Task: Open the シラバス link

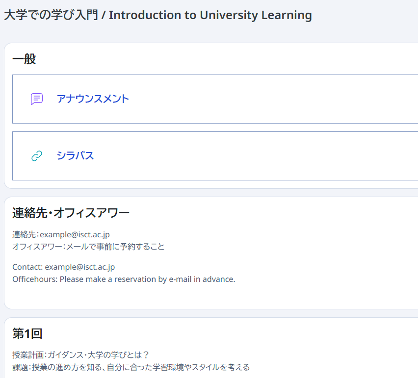Action: click(75, 156)
